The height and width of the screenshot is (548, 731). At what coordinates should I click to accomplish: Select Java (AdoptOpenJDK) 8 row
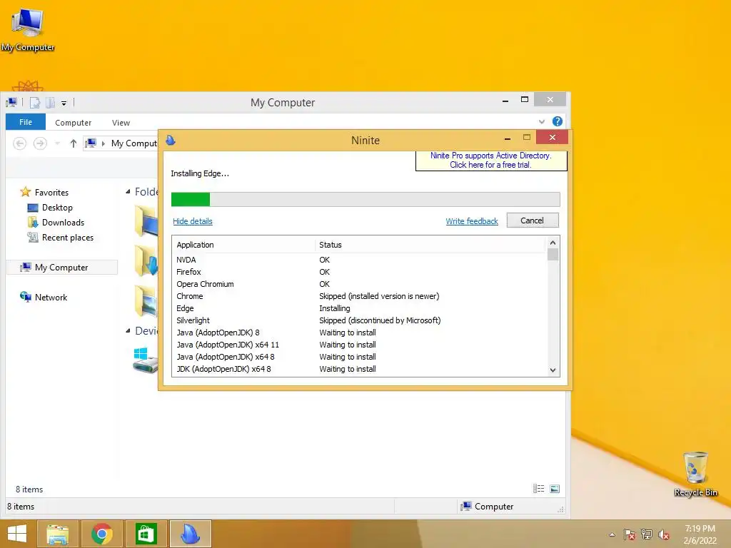click(359, 333)
